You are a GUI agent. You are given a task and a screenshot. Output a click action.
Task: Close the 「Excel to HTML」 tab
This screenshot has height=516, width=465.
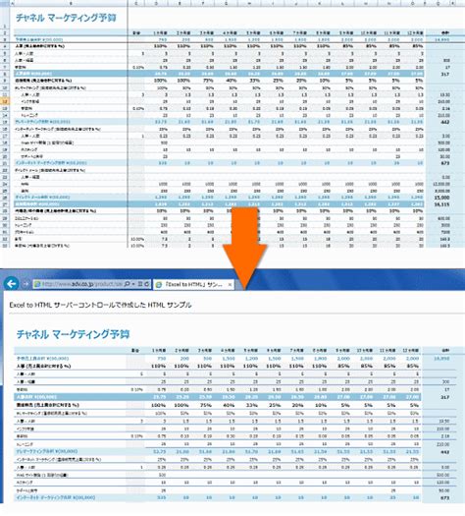[230, 285]
